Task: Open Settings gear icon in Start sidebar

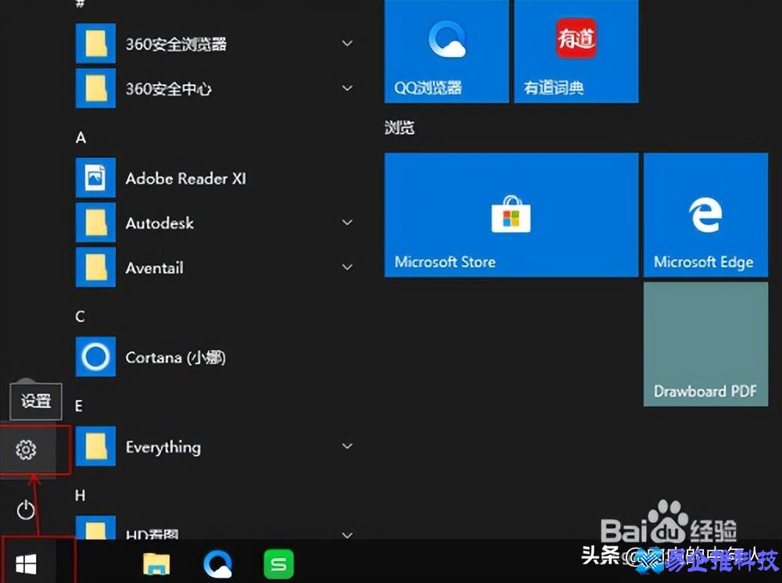Action: 26,449
